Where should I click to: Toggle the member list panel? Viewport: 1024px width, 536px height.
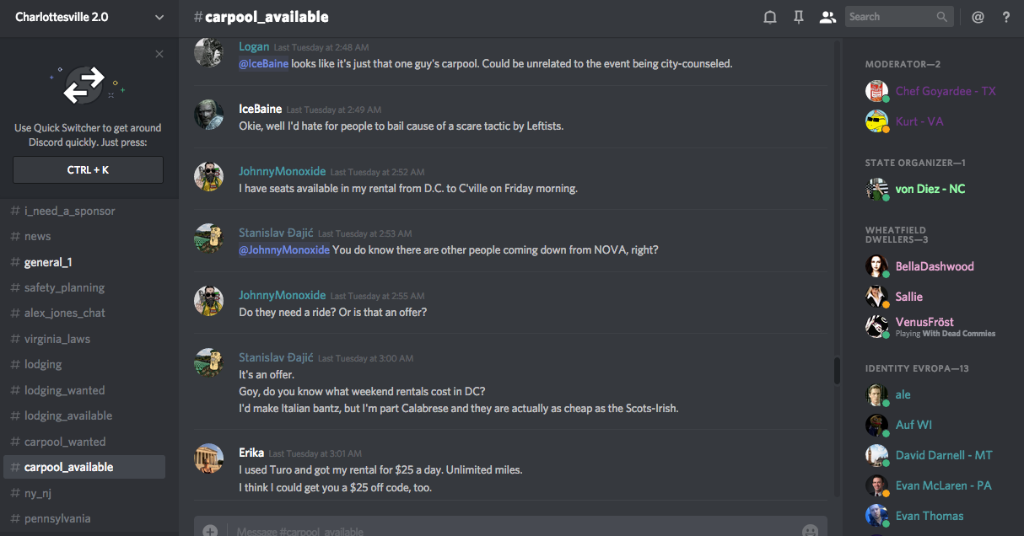(x=827, y=17)
